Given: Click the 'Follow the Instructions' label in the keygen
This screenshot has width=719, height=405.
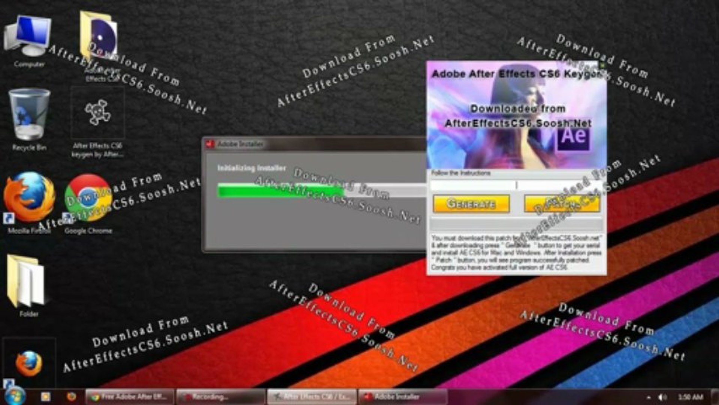Looking at the screenshot, I should click(460, 173).
